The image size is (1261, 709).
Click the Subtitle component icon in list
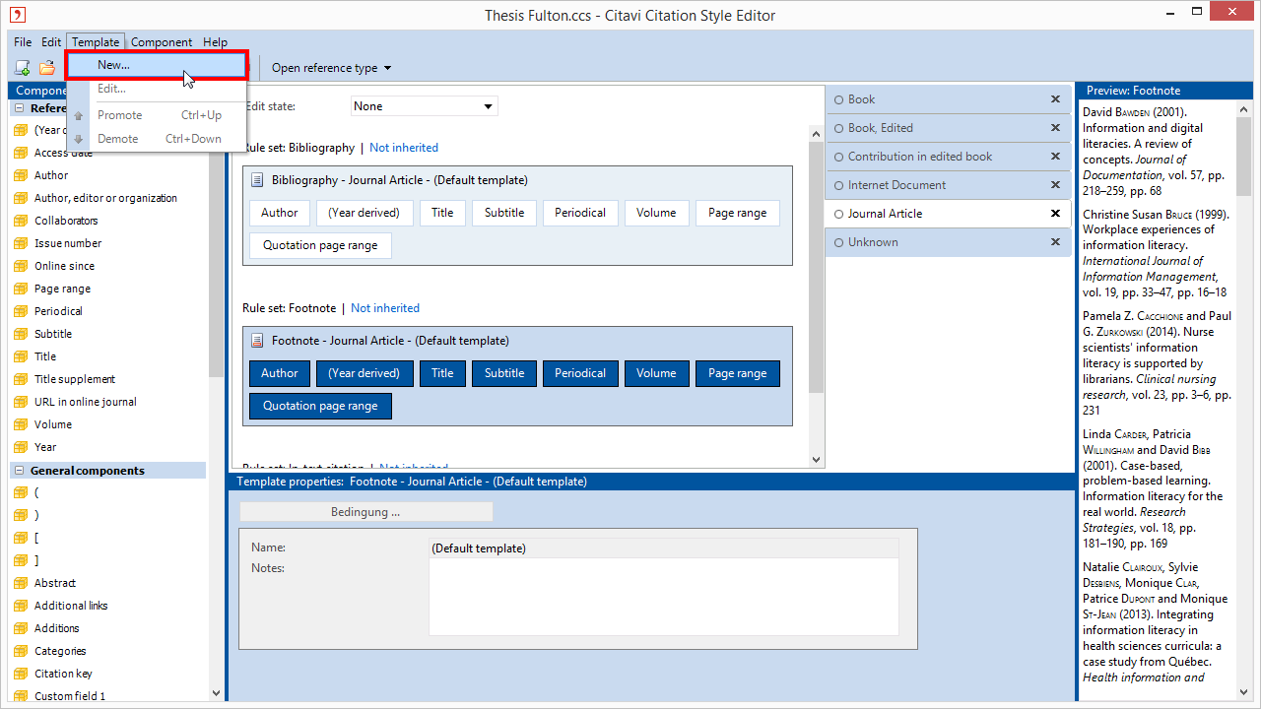[x=21, y=334]
